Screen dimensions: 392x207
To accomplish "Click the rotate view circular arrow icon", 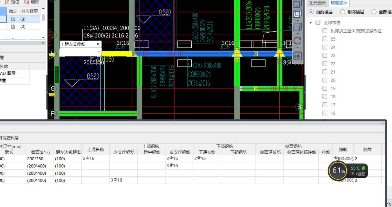I will coord(297,40).
